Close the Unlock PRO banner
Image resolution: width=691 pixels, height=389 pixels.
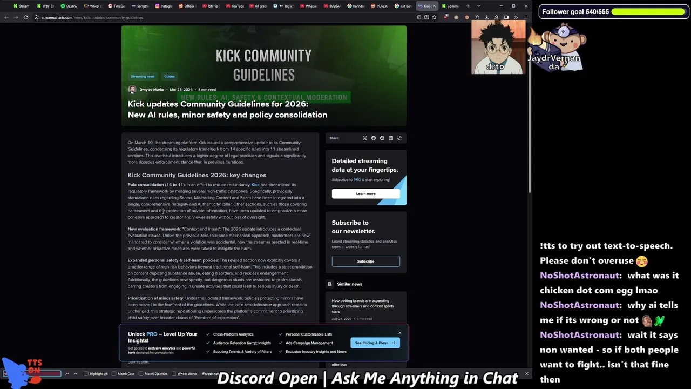pyautogui.click(x=400, y=333)
